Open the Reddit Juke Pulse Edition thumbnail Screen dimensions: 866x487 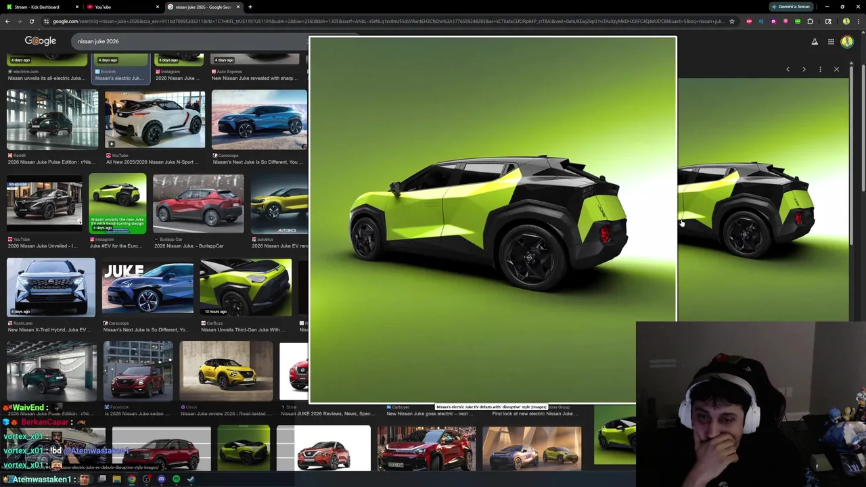tap(52, 119)
